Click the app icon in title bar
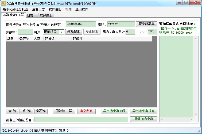Image resolution: width=202 pixels, height=134 pixels. [3, 3]
